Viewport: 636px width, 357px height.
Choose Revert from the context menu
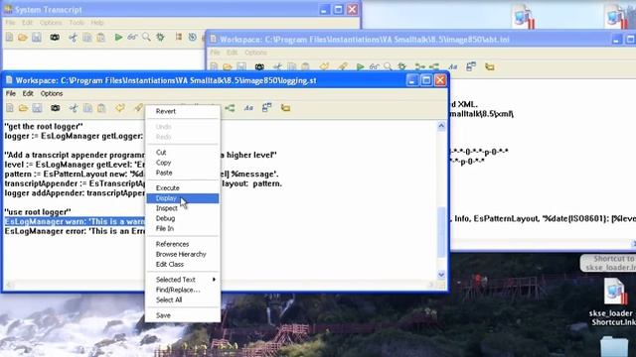(x=183, y=111)
